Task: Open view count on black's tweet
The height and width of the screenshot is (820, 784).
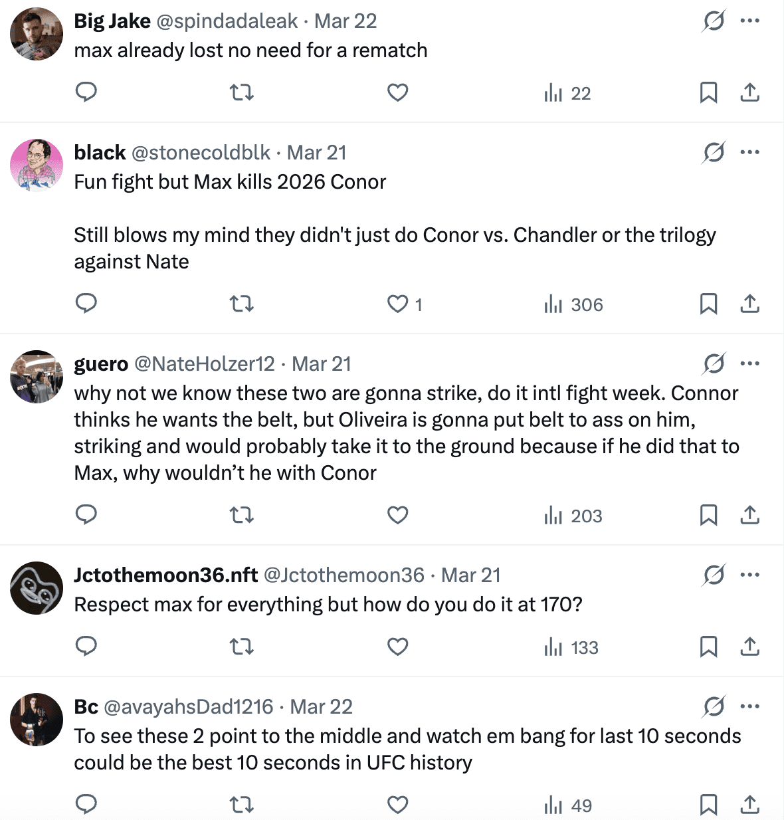Action: pyautogui.click(x=573, y=304)
